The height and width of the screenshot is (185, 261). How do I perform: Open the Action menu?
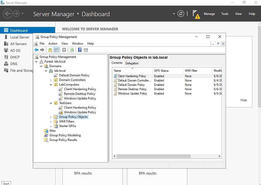click(53, 44)
